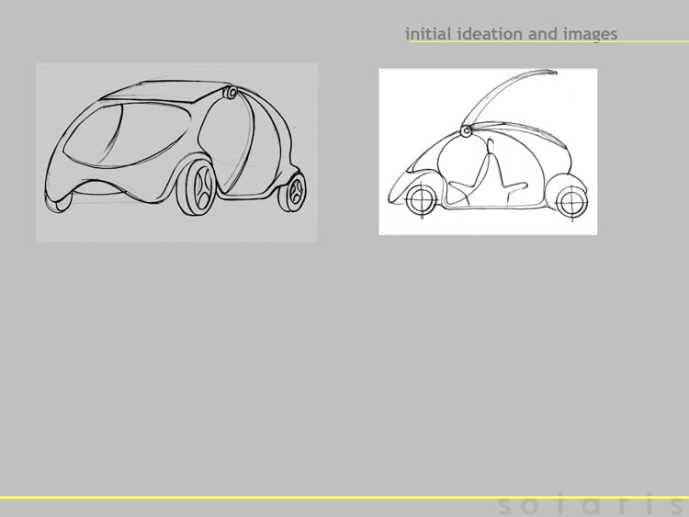Select the right side-view car sketch
689x517 pixels.
pos(488,152)
